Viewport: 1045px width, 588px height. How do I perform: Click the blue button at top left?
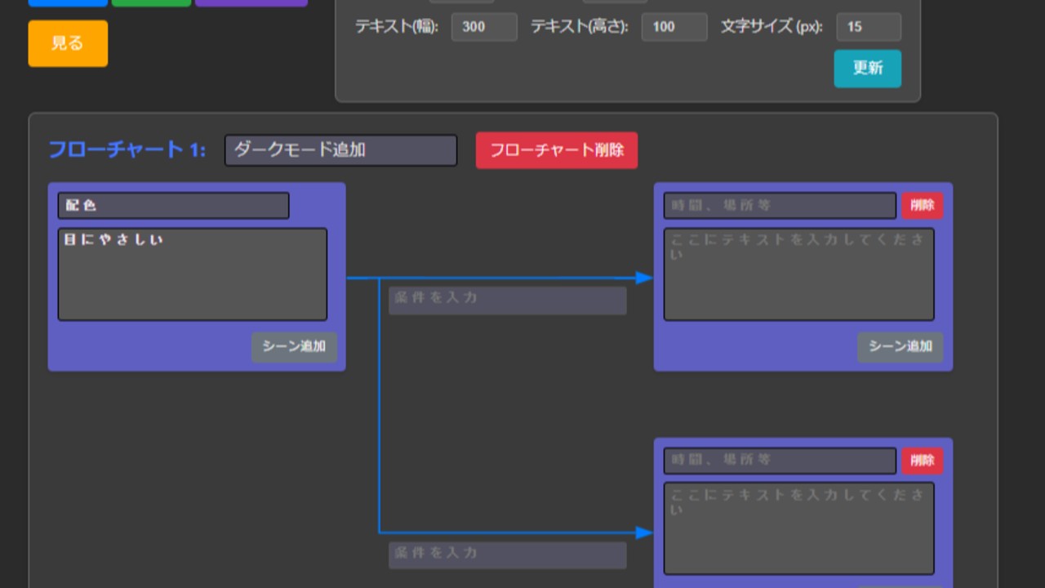coord(68,2)
